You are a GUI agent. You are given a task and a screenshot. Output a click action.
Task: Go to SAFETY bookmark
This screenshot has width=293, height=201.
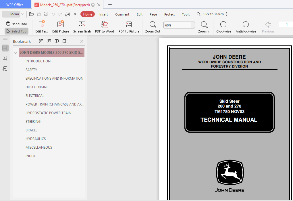point(31,70)
